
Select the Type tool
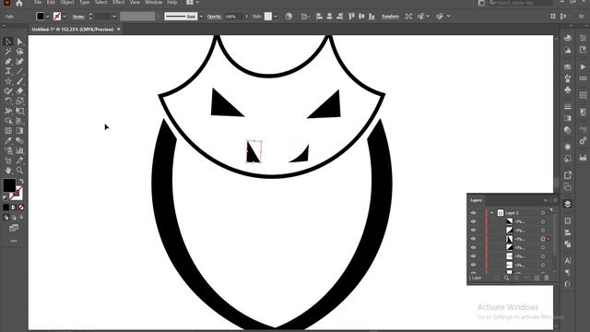8,71
